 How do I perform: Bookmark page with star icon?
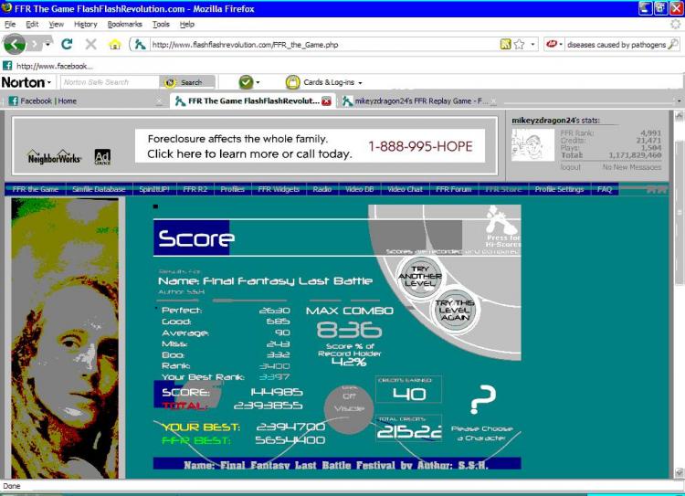click(520, 44)
